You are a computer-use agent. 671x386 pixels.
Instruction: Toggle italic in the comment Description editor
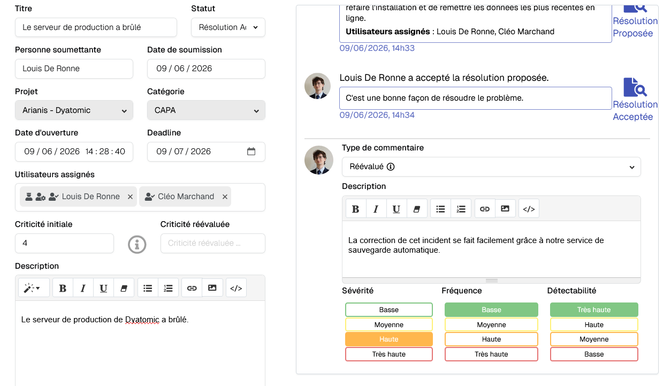point(376,209)
